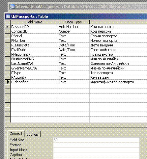The height and width of the screenshot is (159, 147).
Task: Click the Field Name column header
Action: click(34, 22)
